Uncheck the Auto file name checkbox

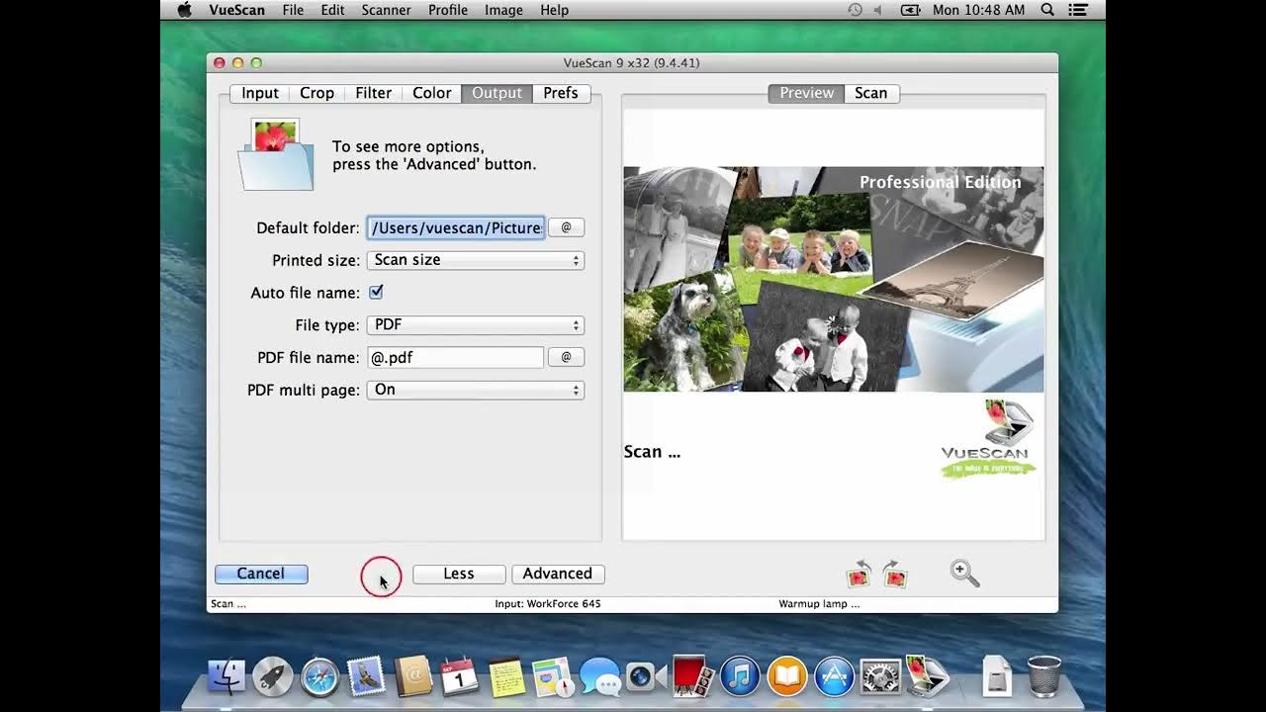click(376, 292)
